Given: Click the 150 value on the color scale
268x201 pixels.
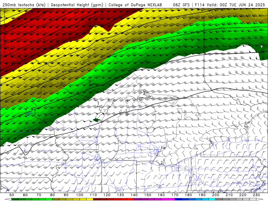Looking at the screenshot, I should (148, 195).
